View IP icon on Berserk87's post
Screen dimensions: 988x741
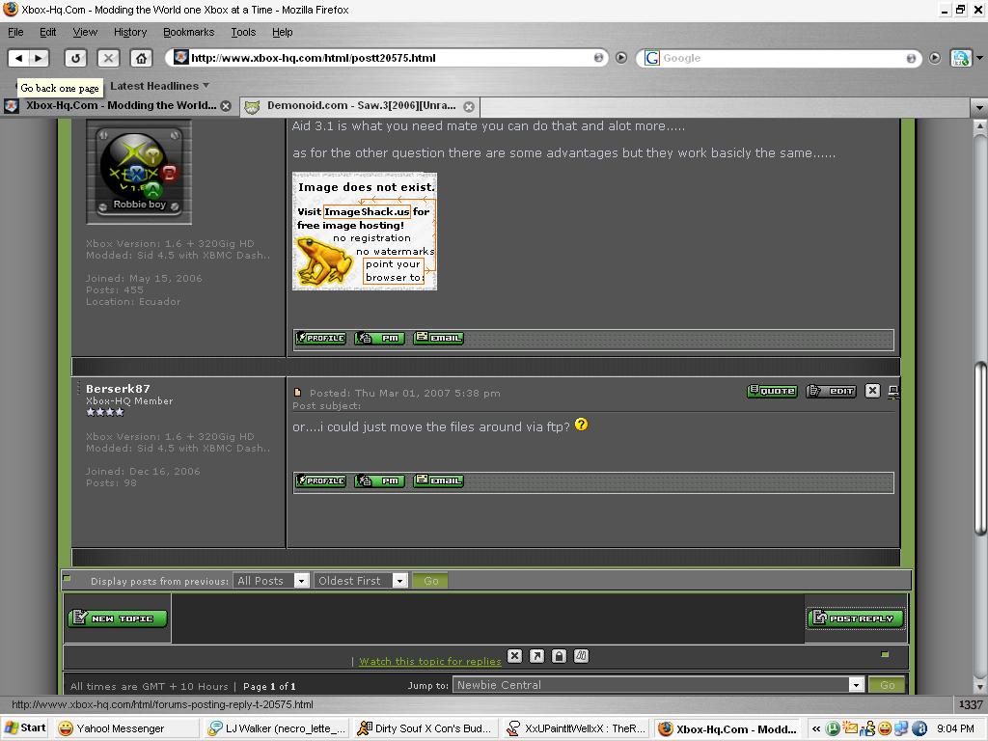coord(893,392)
